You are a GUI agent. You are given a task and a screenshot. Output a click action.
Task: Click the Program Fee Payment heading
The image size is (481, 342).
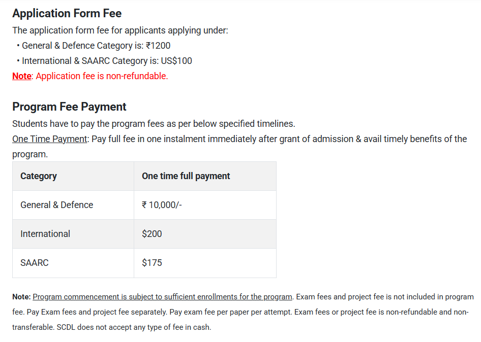(69, 107)
